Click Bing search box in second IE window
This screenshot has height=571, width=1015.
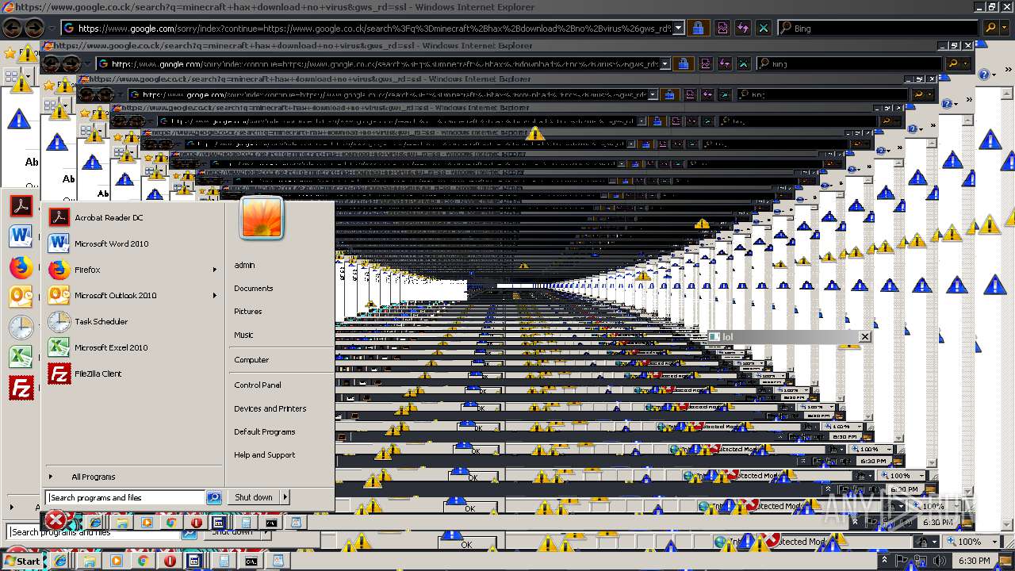tap(848, 63)
